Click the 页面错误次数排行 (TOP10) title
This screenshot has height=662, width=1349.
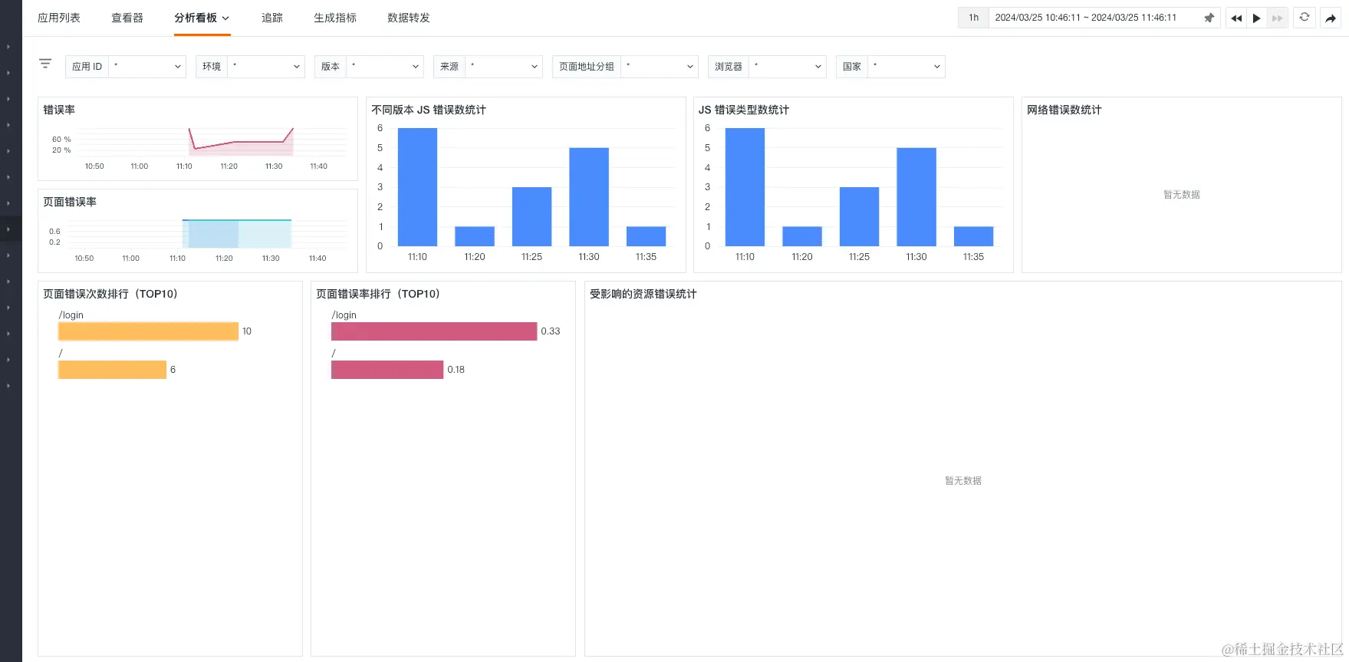tap(110, 294)
